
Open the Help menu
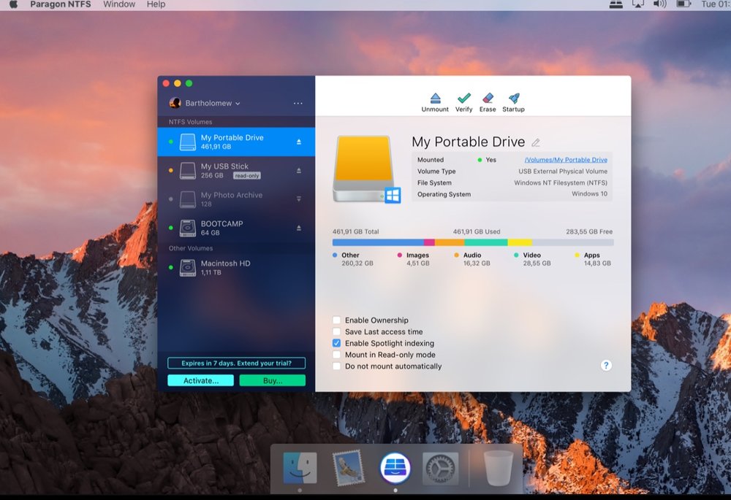[156, 4]
